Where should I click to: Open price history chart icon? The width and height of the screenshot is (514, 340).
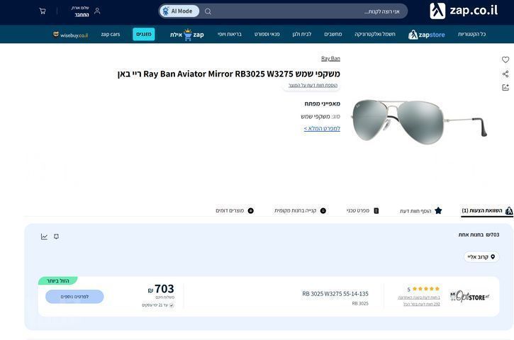pyautogui.click(x=44, y=237)
